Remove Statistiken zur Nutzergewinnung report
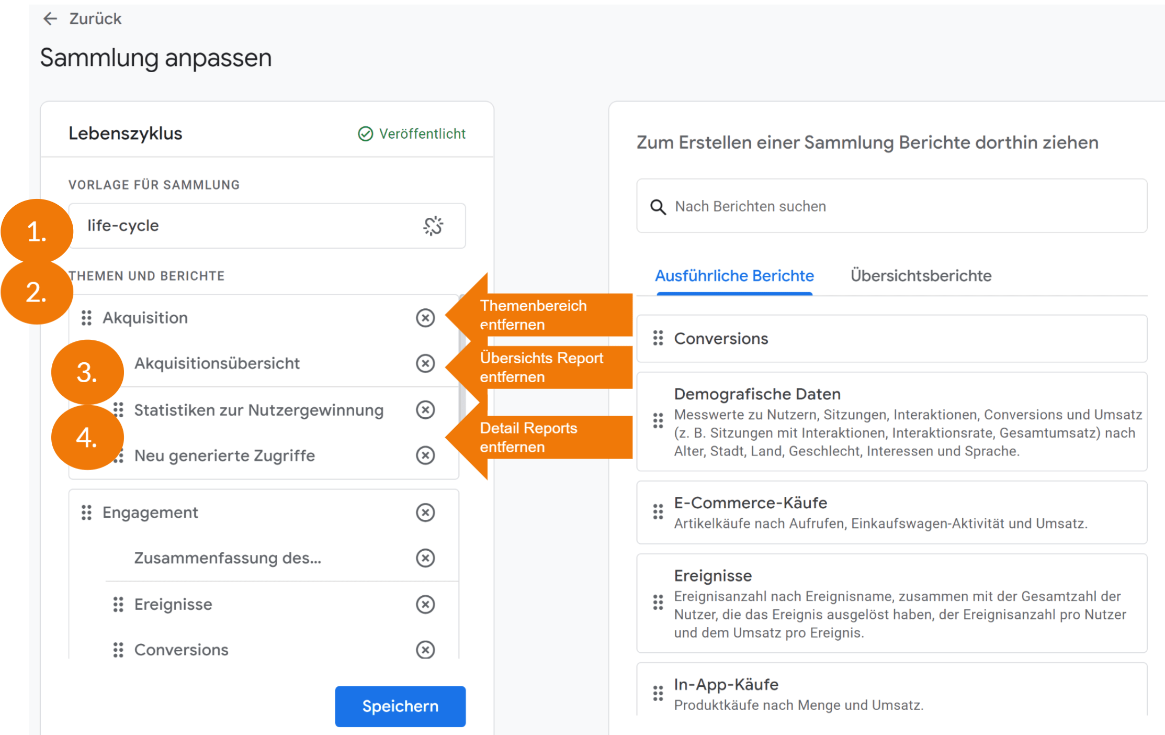1165x735 pixels. tap(425, 410)
